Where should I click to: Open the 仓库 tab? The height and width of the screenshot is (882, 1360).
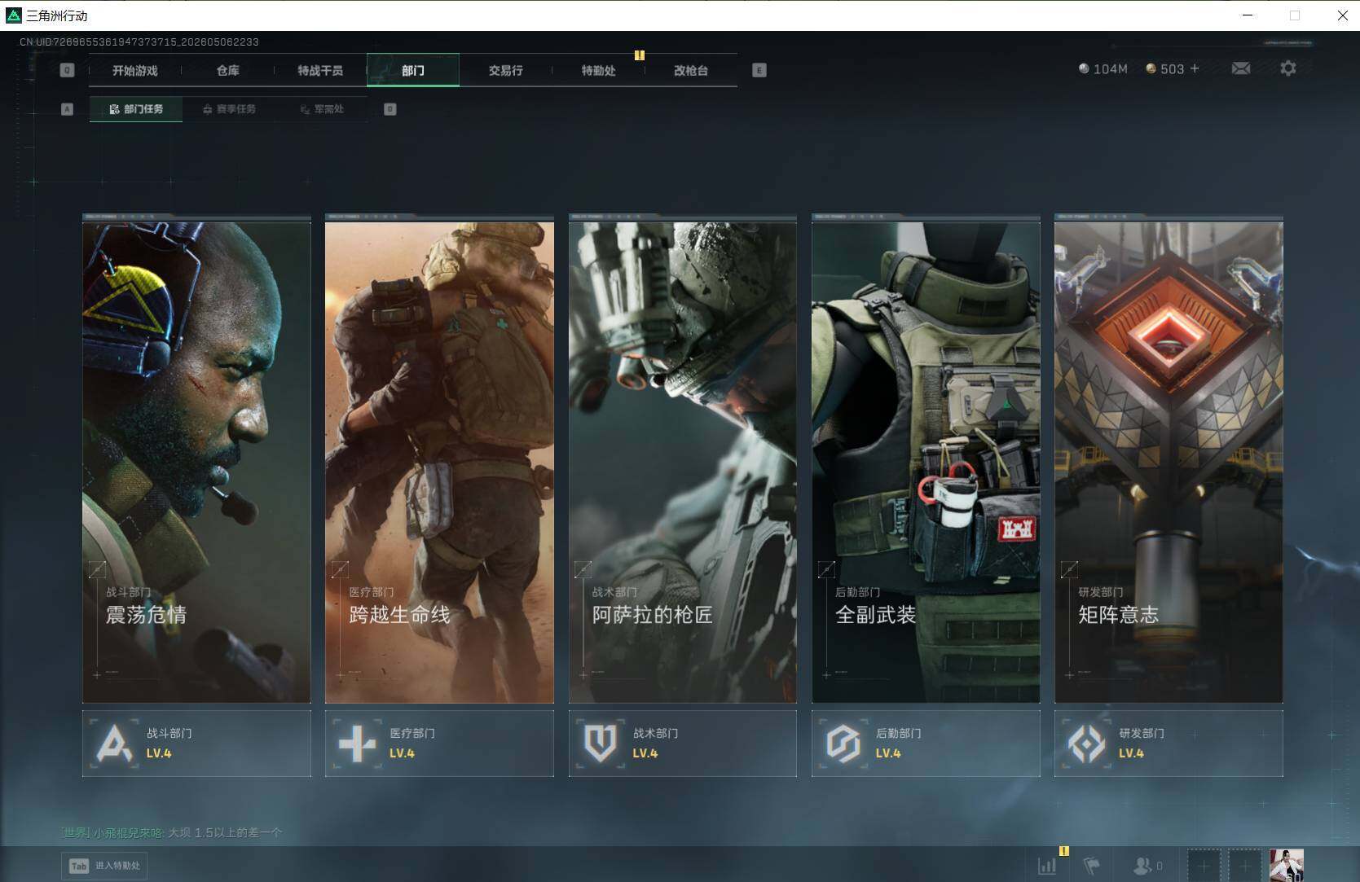click(x=228, y=71)
